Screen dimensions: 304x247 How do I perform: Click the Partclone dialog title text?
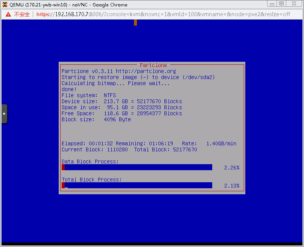click(x=154, y=65)
